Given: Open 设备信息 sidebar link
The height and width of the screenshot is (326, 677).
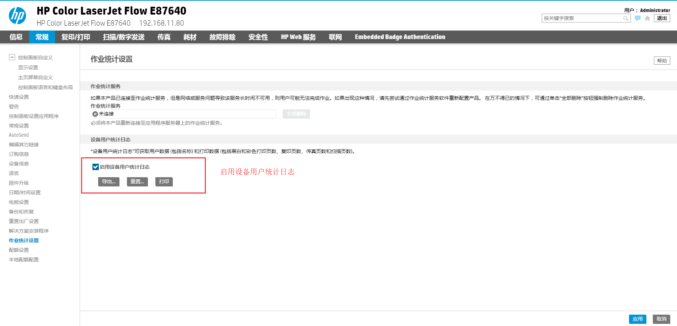Looking at the screenshot, I should (x=19, y=164).
